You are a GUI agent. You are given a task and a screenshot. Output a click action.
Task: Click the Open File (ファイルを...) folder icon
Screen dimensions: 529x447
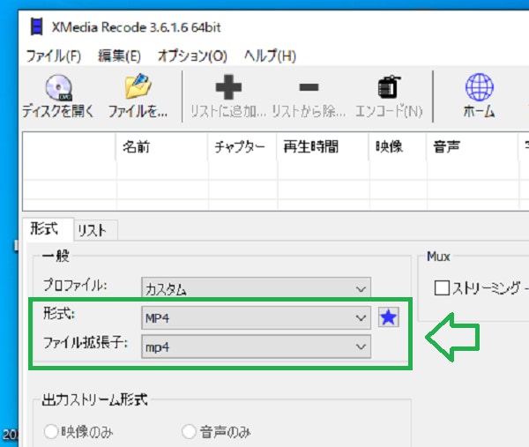click(x=138, y=86)
